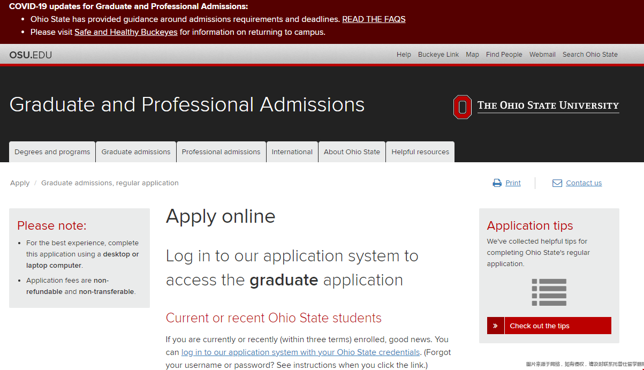Image resolution: width=644 pixels, height=370 pixels.
Task: Click the printer icon beside Print
Action: coord(497,183)
